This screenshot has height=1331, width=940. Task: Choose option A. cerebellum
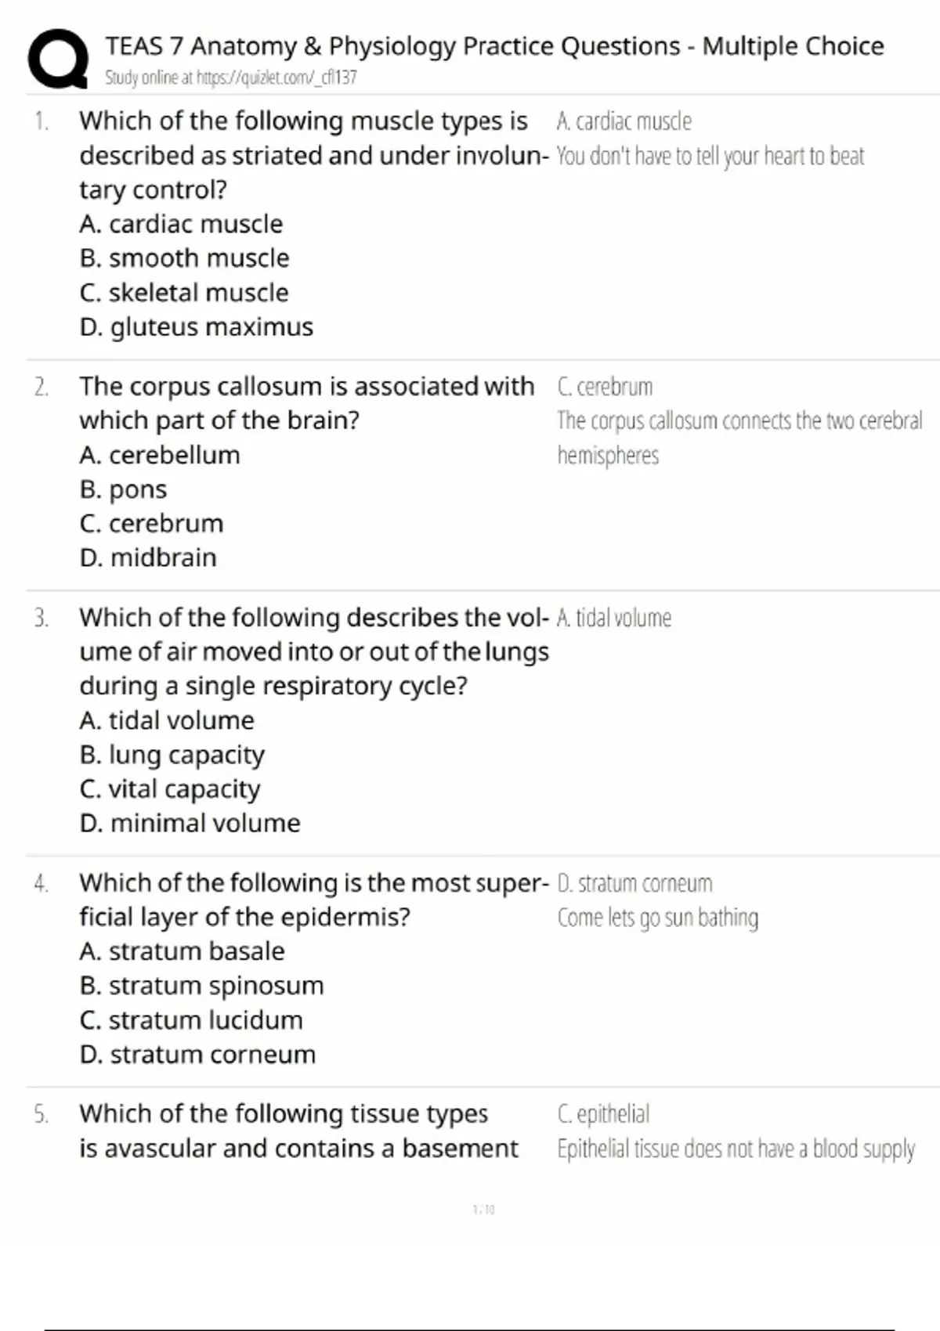pos(160,455)
